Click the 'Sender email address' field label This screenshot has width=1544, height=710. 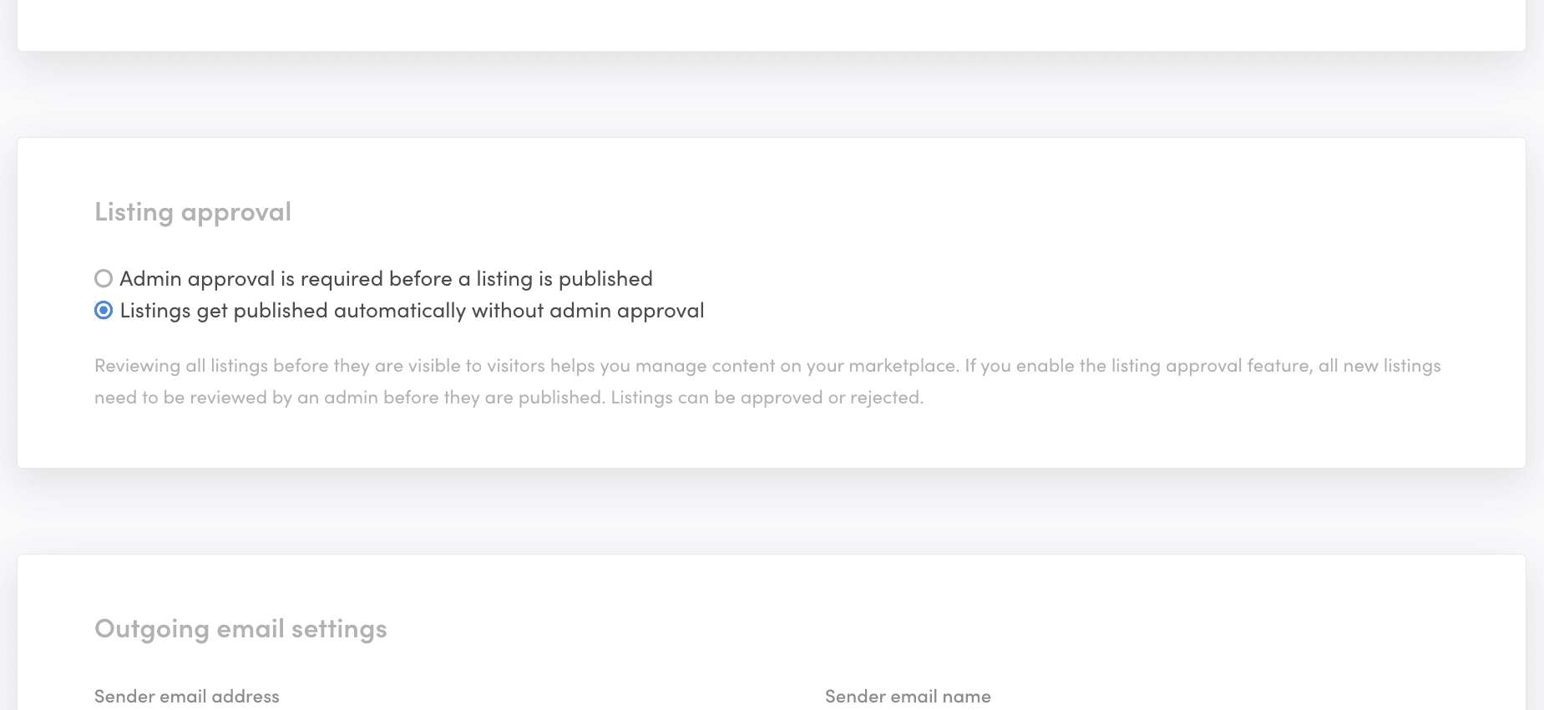pyautogui.click(x=186, y=697)
